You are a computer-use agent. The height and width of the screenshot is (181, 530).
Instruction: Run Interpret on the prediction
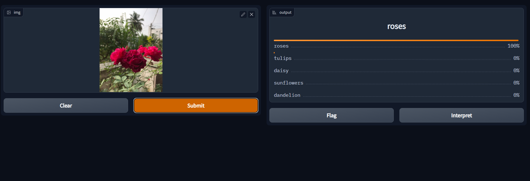(461, 115)
